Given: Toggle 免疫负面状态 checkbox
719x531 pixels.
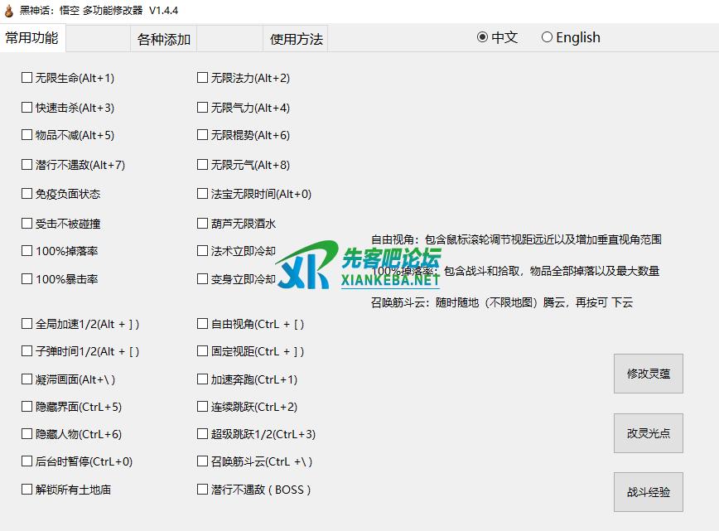Looking at the screenshot, I should pos(27,194).
